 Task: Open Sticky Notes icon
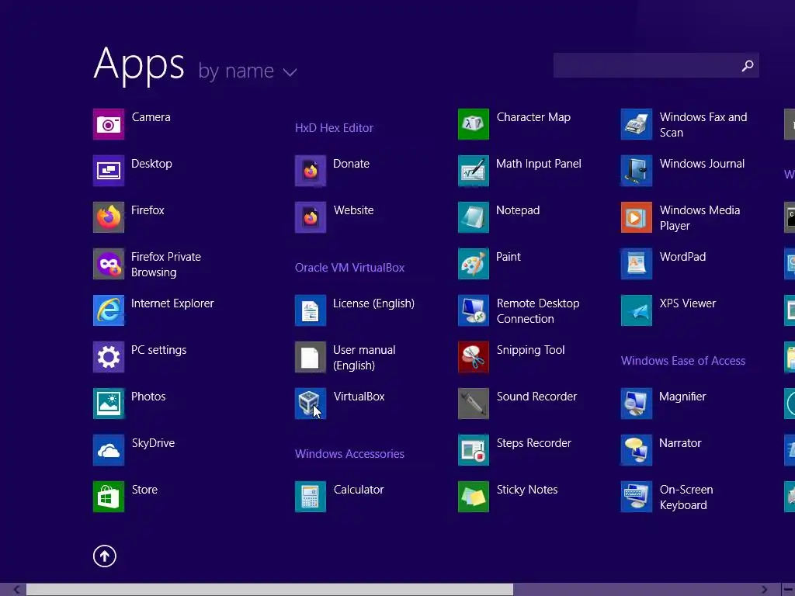coord(474,497)
